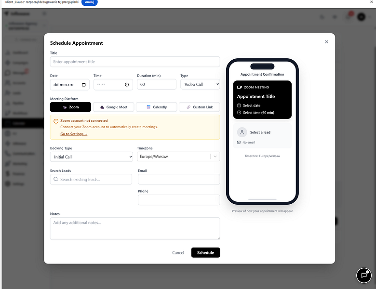Click the Custom Link chain icon
Viewport: 376px width, 289px height.
click(188, 107)
